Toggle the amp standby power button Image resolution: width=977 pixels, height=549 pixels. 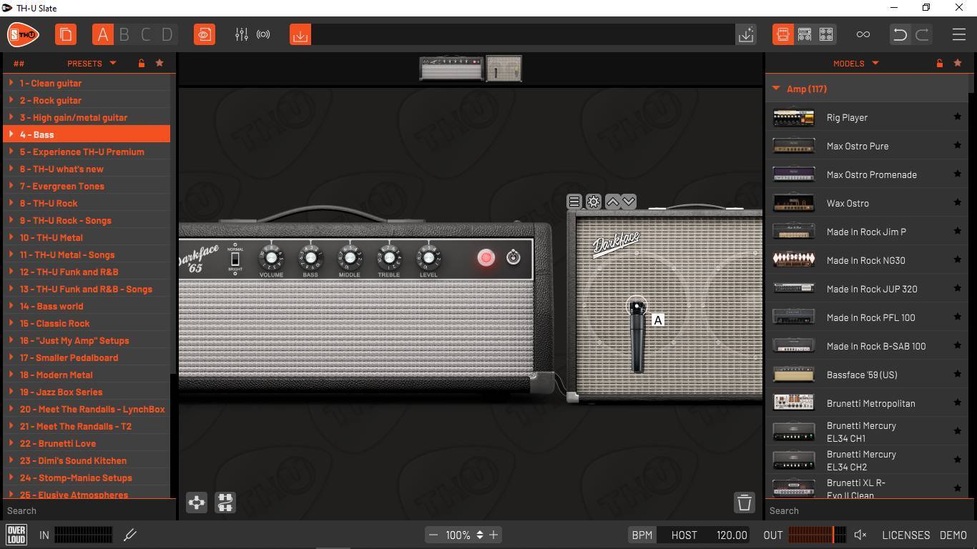click(x=514, y=257)
